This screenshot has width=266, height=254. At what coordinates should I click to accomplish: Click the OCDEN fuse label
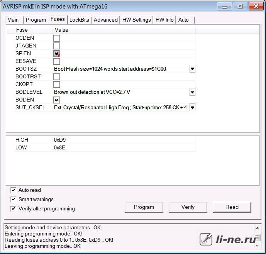(25, 38)
